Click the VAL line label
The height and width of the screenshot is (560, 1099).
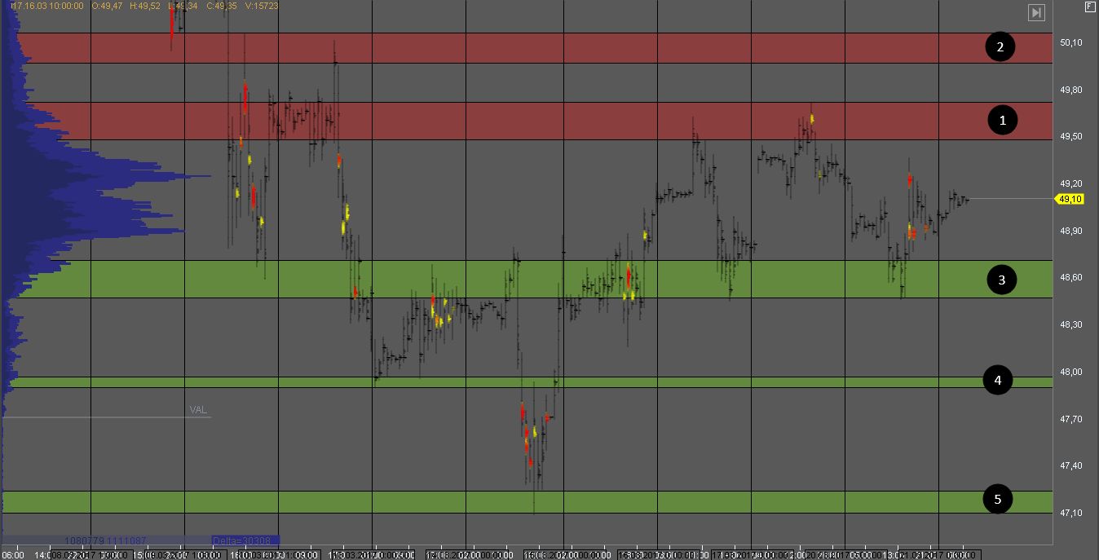(198, 410)
